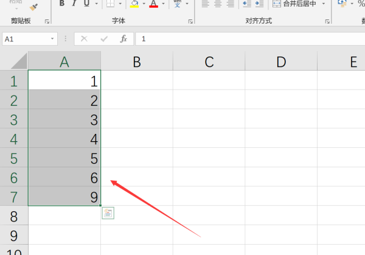
Task: Select column C header
Action: pos(209,61)
